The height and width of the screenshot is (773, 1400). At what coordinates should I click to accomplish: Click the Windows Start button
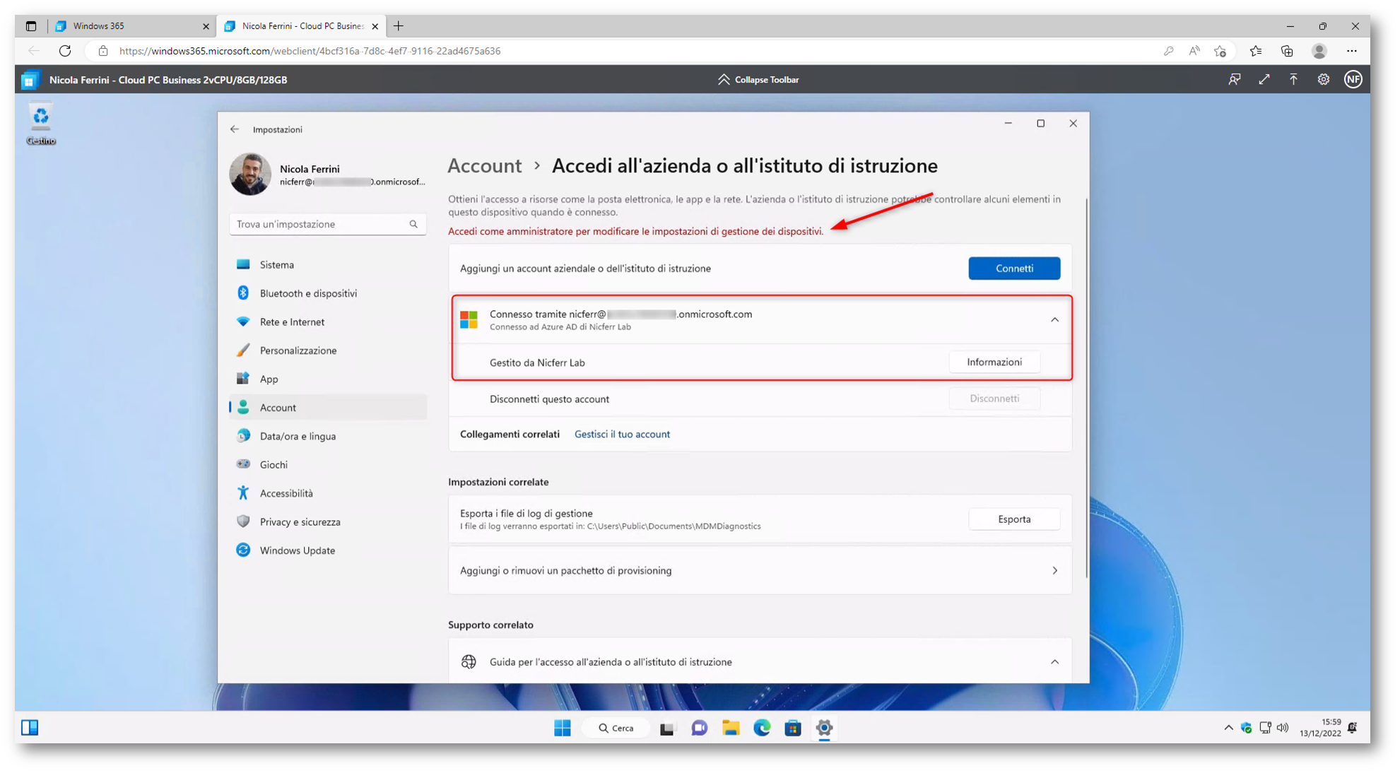[x=563, y=728]
